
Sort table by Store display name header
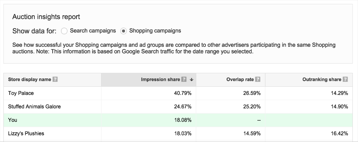(29, 79)
